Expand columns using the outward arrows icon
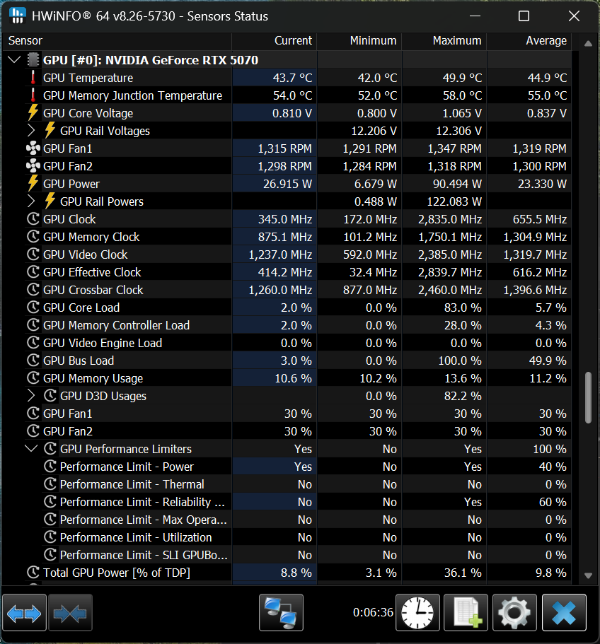Viewport: 600px width, 644px height. (24, 612)
